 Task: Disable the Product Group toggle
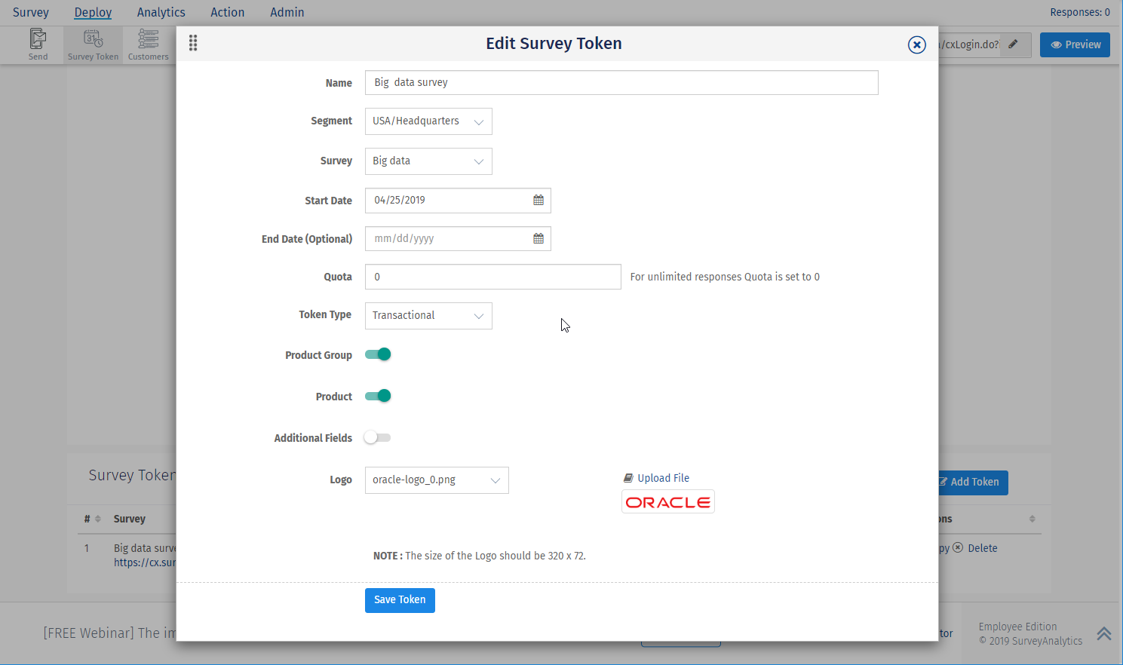pyautogui.click(x=377, y=354)
